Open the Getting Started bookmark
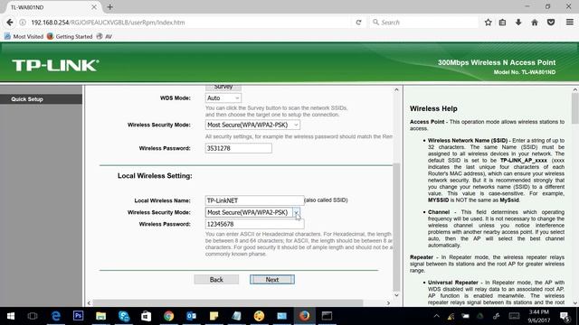579x325 pixels. click(70, 36)
